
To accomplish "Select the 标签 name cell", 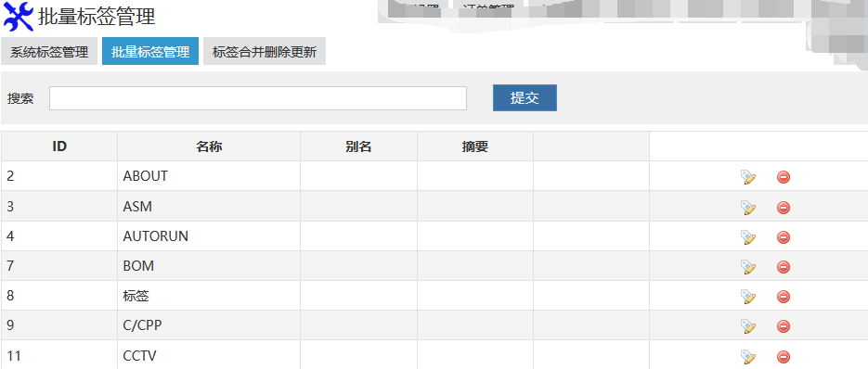I will coord(209,297).
